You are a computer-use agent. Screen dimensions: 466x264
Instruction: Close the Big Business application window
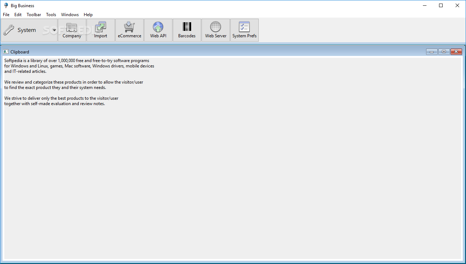point(457,5)
